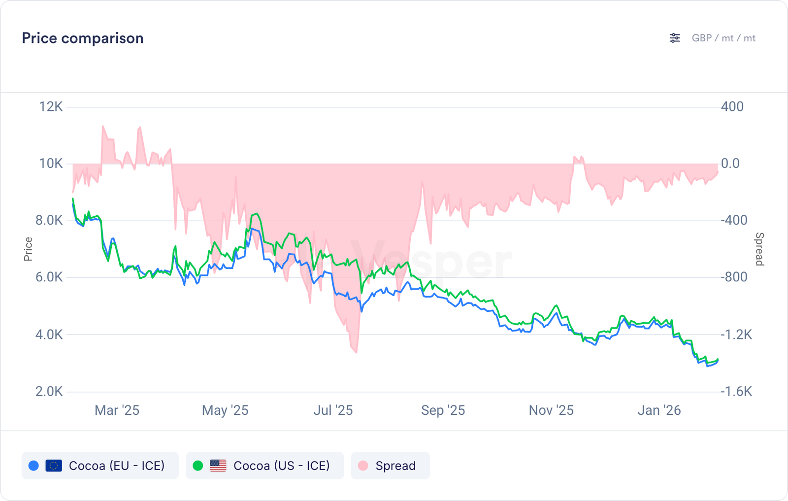Viewport: 788px width, 501px height.
Task: Toggle the Cocoa (US - ICE) legend label
Action: [281, 466]
